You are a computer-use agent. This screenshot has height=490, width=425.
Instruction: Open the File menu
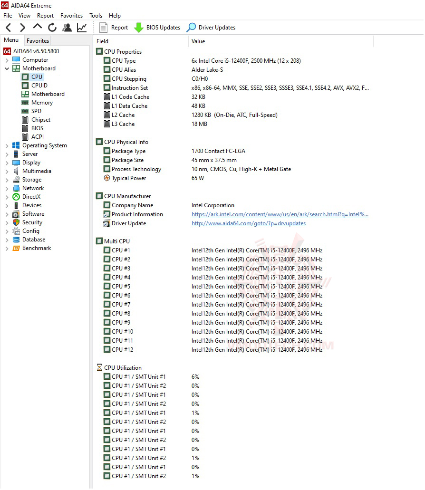tap(8, 16)
